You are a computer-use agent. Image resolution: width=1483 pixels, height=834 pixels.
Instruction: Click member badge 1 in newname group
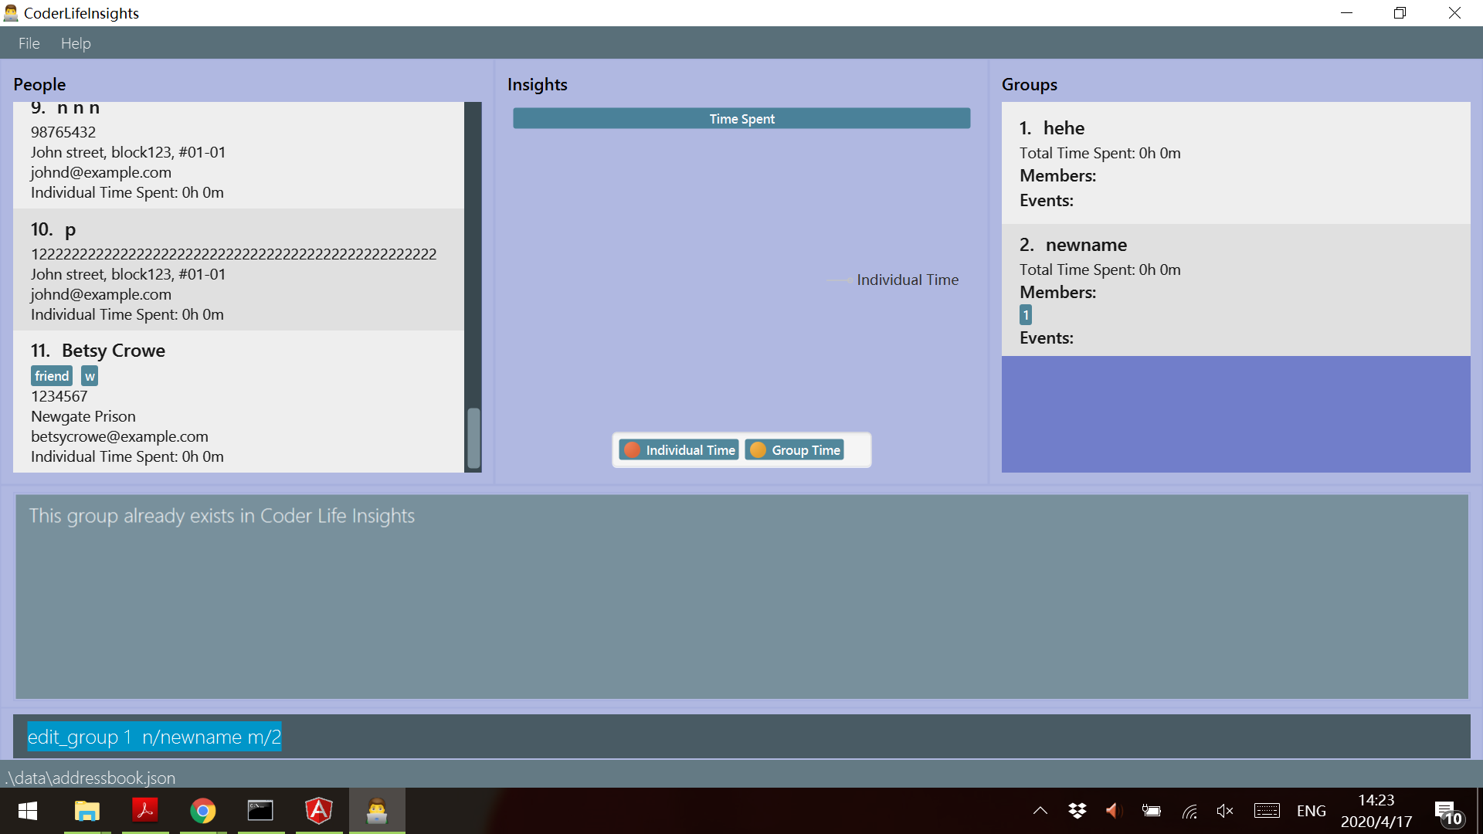(1025, 315)
